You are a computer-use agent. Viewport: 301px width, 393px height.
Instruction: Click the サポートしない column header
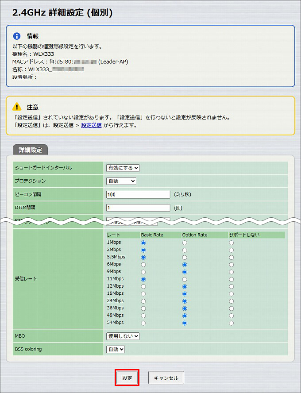244,235
